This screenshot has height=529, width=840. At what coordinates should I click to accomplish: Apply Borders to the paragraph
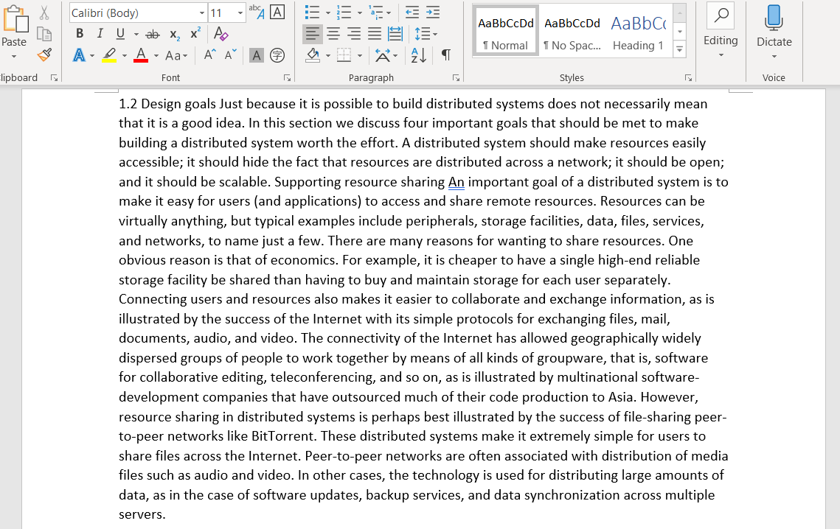coord(344,55)
